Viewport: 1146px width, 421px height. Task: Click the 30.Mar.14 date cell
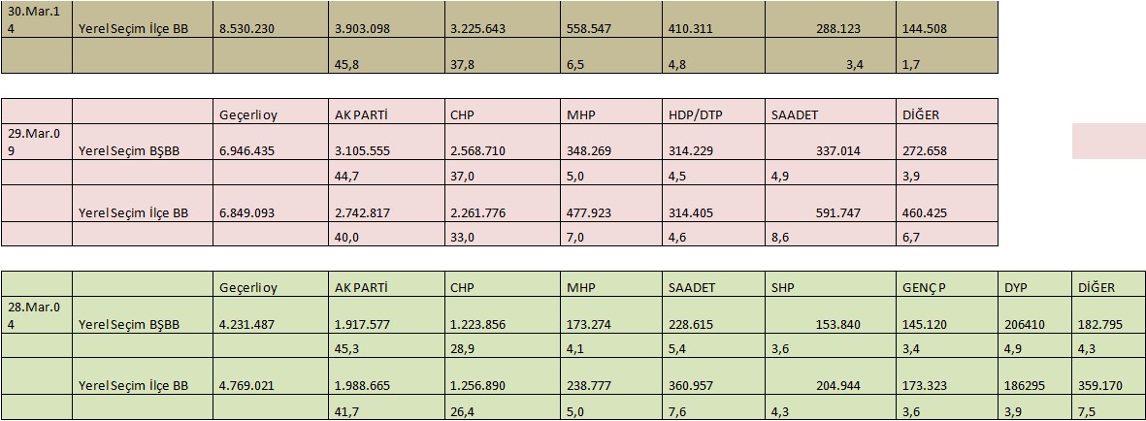tap(37, 19)
